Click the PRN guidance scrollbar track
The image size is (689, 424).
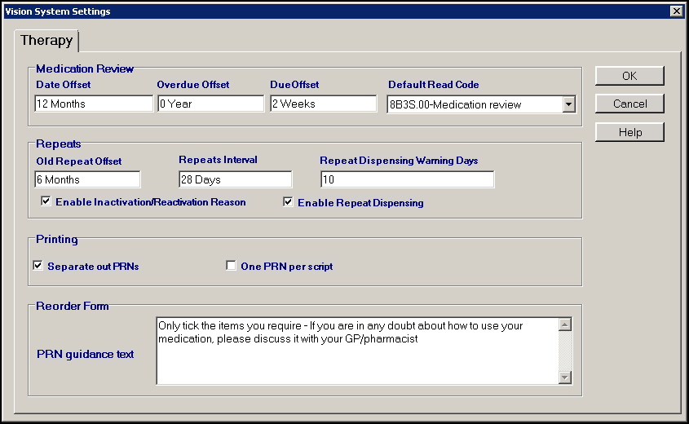click(565, 351)
